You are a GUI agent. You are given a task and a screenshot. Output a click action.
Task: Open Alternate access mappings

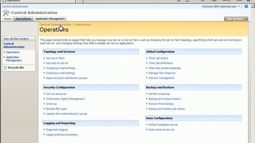tap(165, 68)
